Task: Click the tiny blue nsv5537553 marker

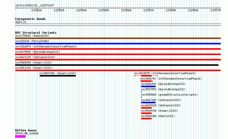Action: click(141, 92)
